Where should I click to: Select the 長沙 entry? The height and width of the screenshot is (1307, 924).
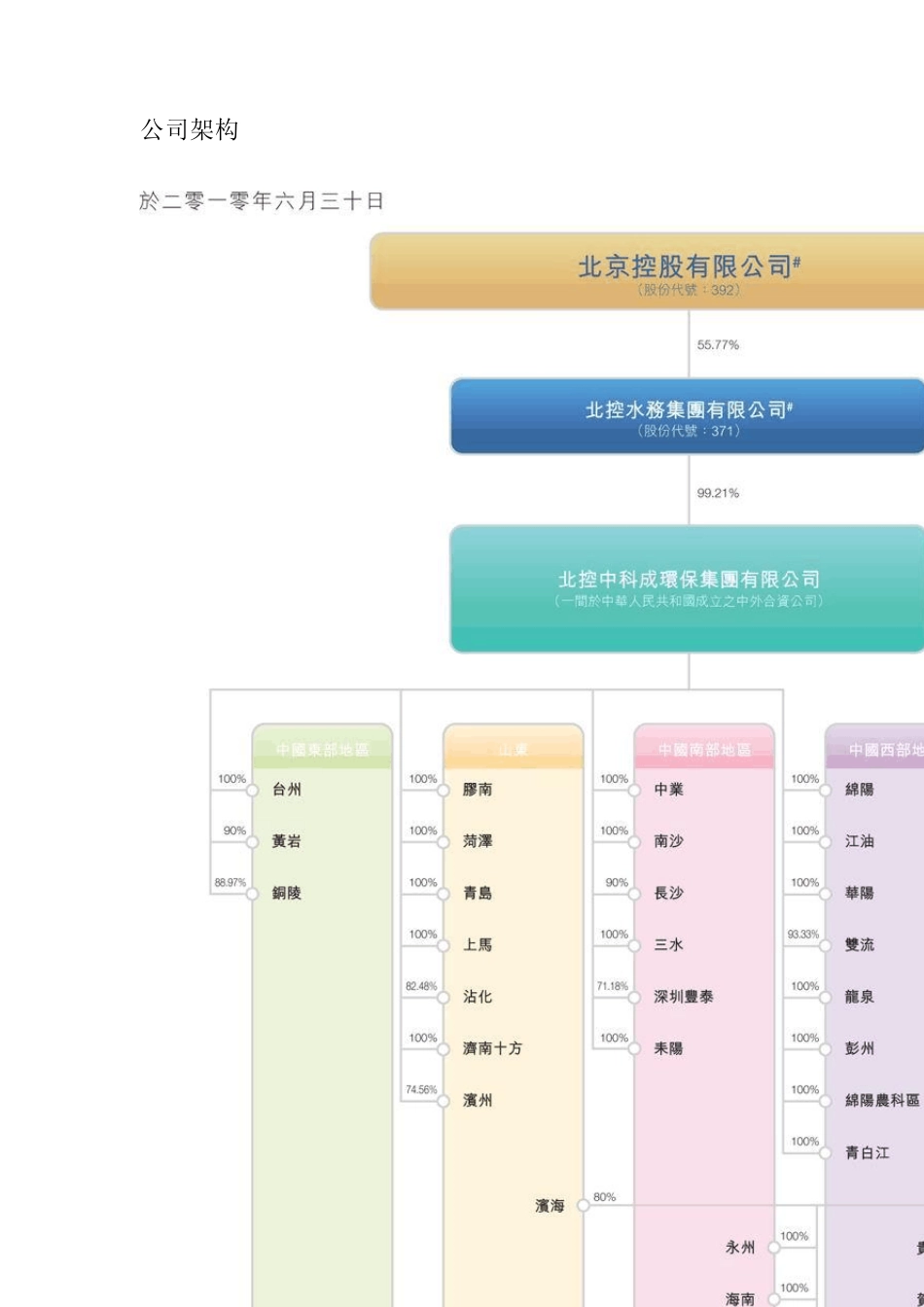click(669, 893)
